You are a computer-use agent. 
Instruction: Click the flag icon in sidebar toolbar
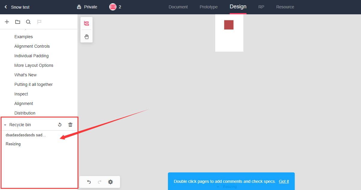pyautogui.click(x=39, y=22)
